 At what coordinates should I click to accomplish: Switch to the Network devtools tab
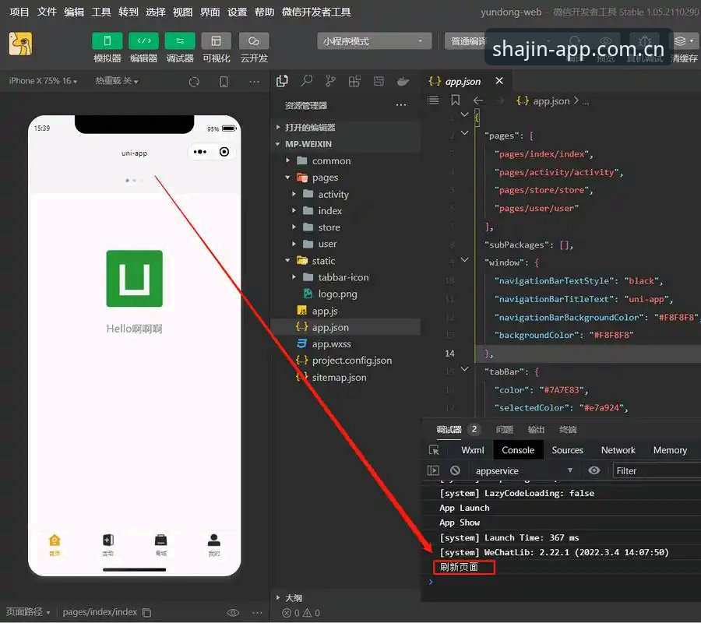(618, 450)
